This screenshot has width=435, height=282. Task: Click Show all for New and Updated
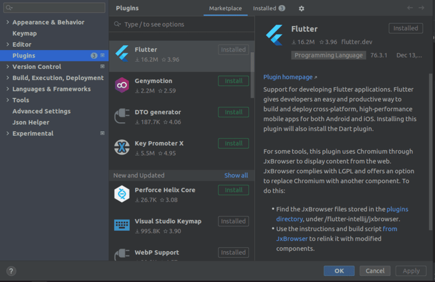pyautogui.click(x=236, y=175)
